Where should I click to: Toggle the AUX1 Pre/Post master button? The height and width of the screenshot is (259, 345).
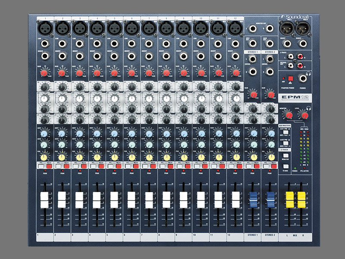coord(285,129)
